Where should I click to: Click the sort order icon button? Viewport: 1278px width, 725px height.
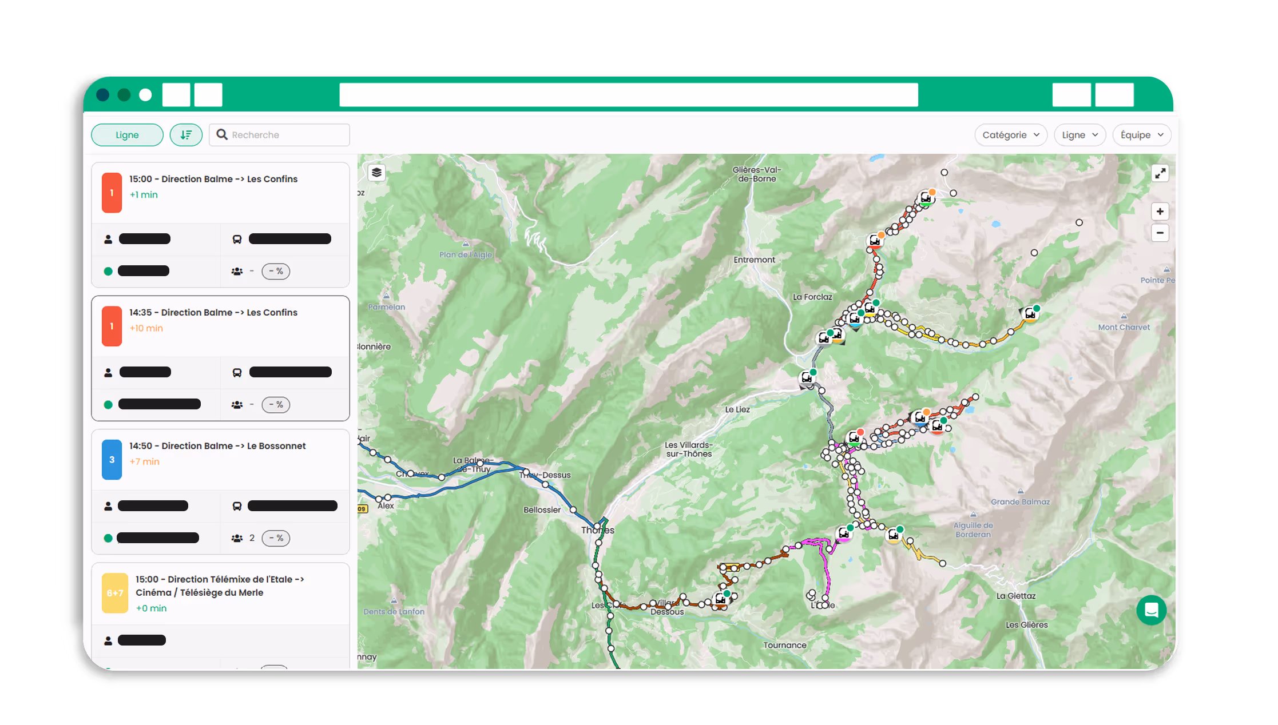186,135
